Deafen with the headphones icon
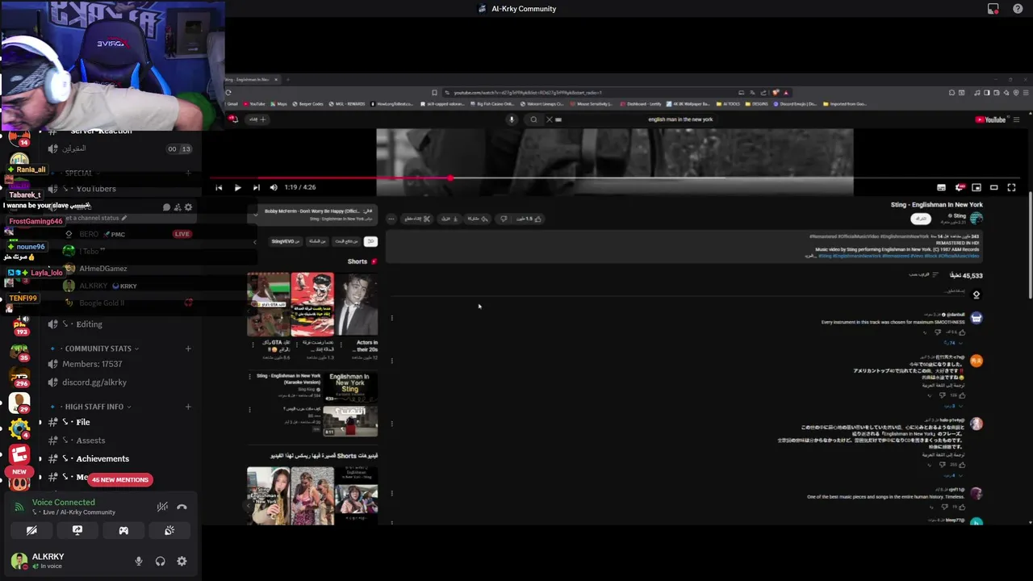This screenshot has height=581, width=1033. pyautogui.click(x=160, y=562)
